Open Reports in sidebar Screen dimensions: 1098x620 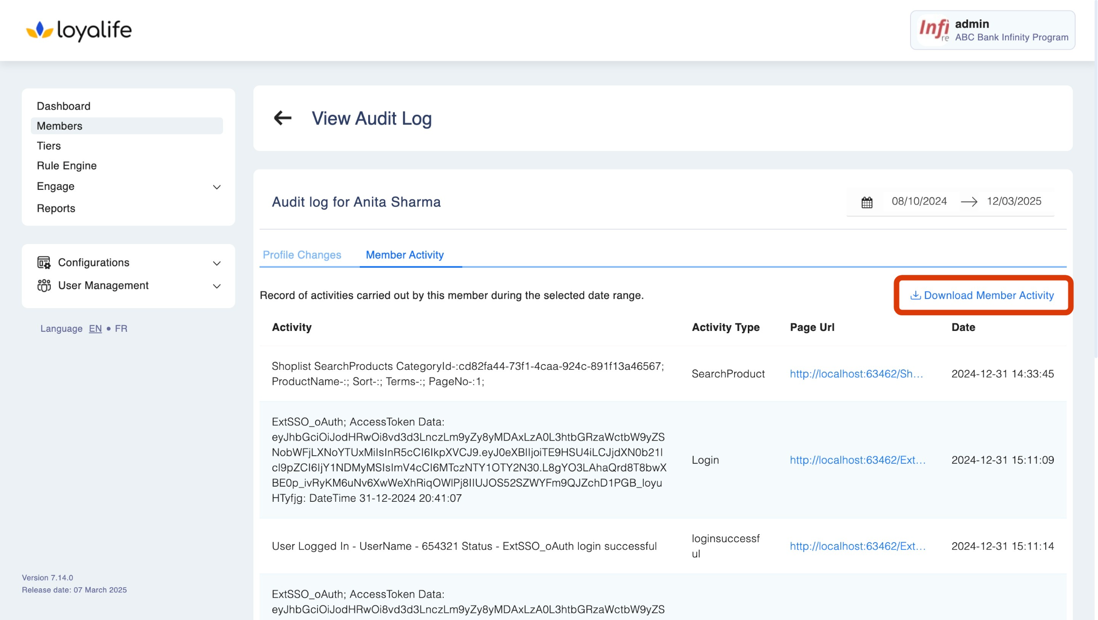pyautogui.click(x=56, y=208)
